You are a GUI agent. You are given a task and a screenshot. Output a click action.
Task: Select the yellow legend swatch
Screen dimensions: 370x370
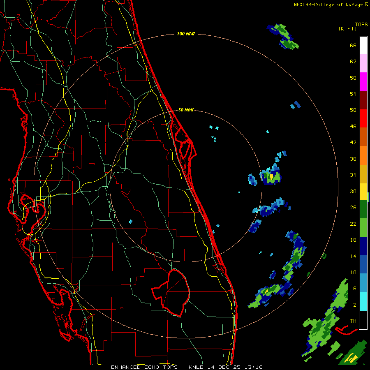coord(363,192)
